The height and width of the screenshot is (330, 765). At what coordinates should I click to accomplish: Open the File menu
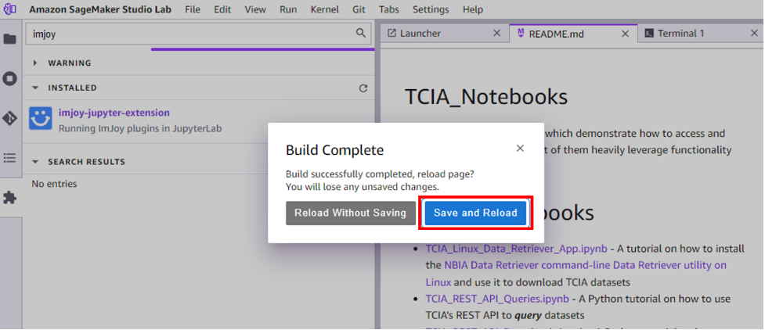193,9
